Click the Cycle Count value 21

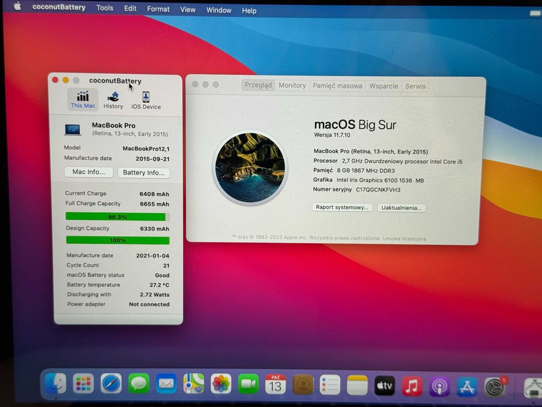pyautogui.click(x=166, y=266)
